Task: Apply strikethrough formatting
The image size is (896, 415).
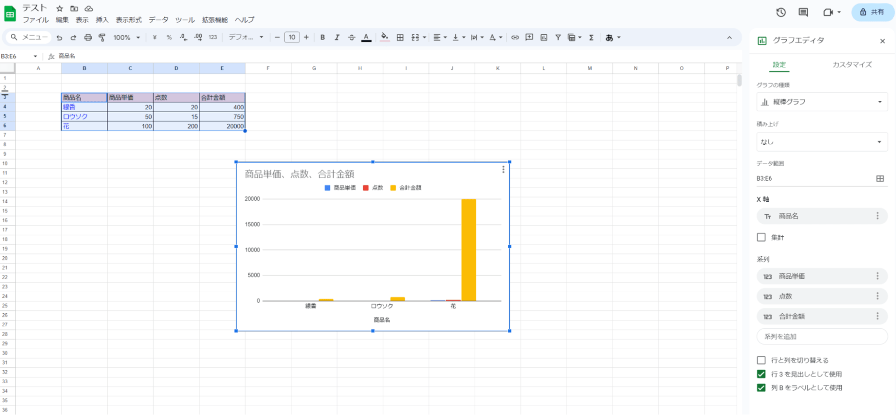Action: 351,37
